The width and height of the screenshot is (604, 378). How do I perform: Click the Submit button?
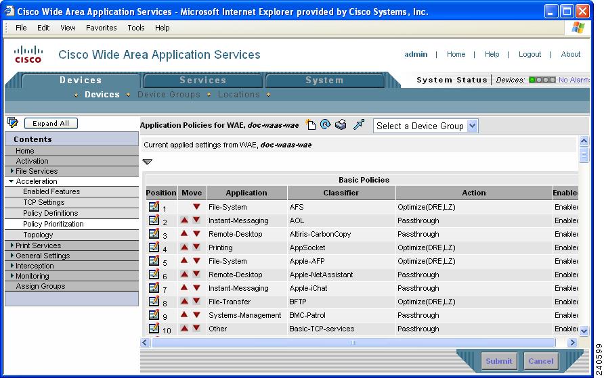tap(499, 361)
